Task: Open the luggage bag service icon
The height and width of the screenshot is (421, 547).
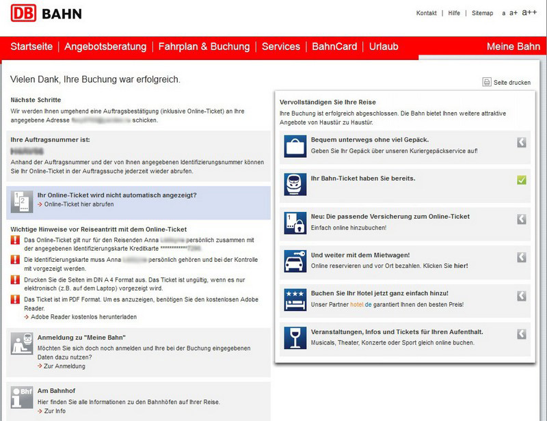Action: (x=295, y=146)
